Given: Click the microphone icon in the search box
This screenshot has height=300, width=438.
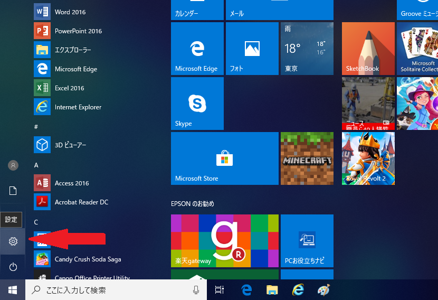Looking at the screenshot, I should tap(196, 290).
